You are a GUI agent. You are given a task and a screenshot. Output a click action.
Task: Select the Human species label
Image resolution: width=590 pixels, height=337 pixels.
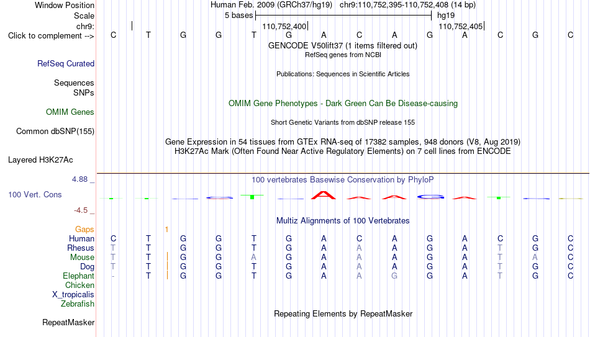(81, 238)
